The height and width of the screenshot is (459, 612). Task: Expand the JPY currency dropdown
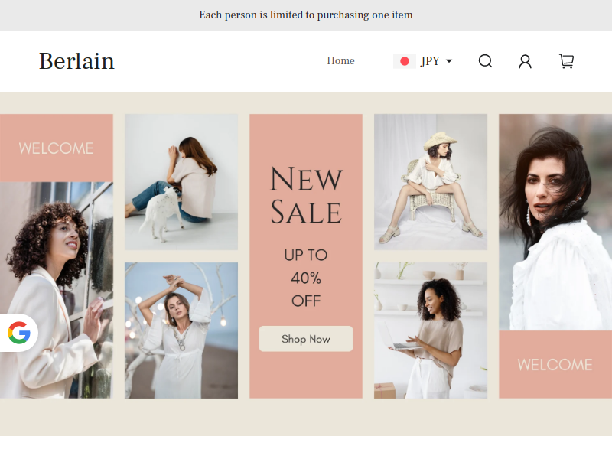(x=436, y=61)
